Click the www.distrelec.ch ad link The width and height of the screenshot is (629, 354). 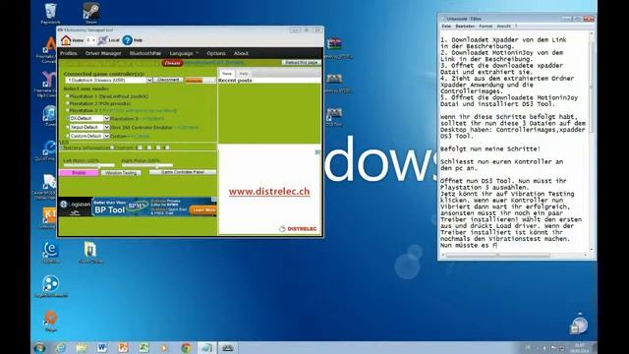click(269, 192)
